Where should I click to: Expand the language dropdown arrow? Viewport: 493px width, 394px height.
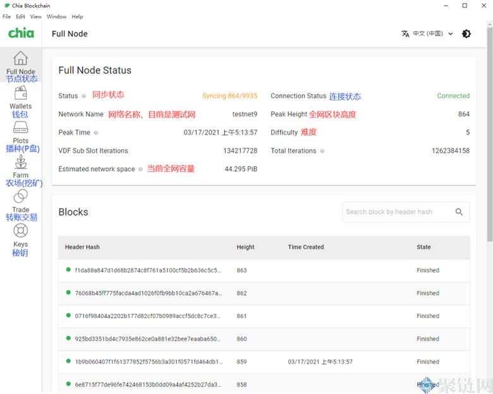click(x=451, y=33)
